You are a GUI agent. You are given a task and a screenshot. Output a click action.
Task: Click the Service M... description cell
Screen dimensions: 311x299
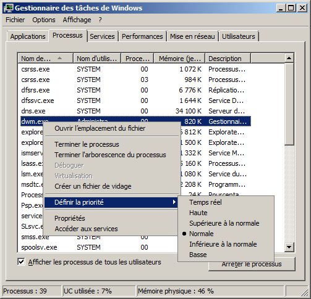pos(226,153)
